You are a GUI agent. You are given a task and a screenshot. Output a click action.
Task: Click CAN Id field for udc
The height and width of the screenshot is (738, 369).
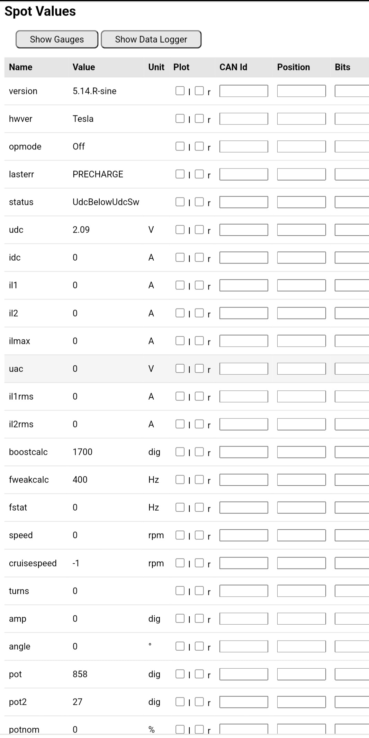[244, 230]
